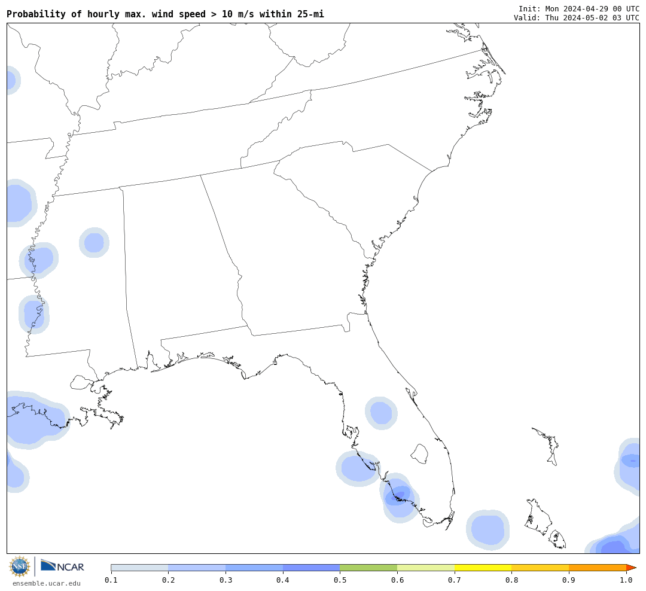Click Lake Okeechobee outline in Florida
This screenshot has width=646, height=591.
coord(420,454)
